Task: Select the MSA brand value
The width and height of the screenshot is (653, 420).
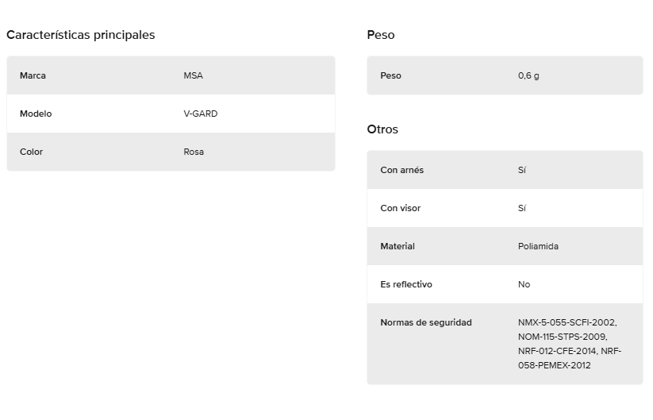Action: point(193,75)
